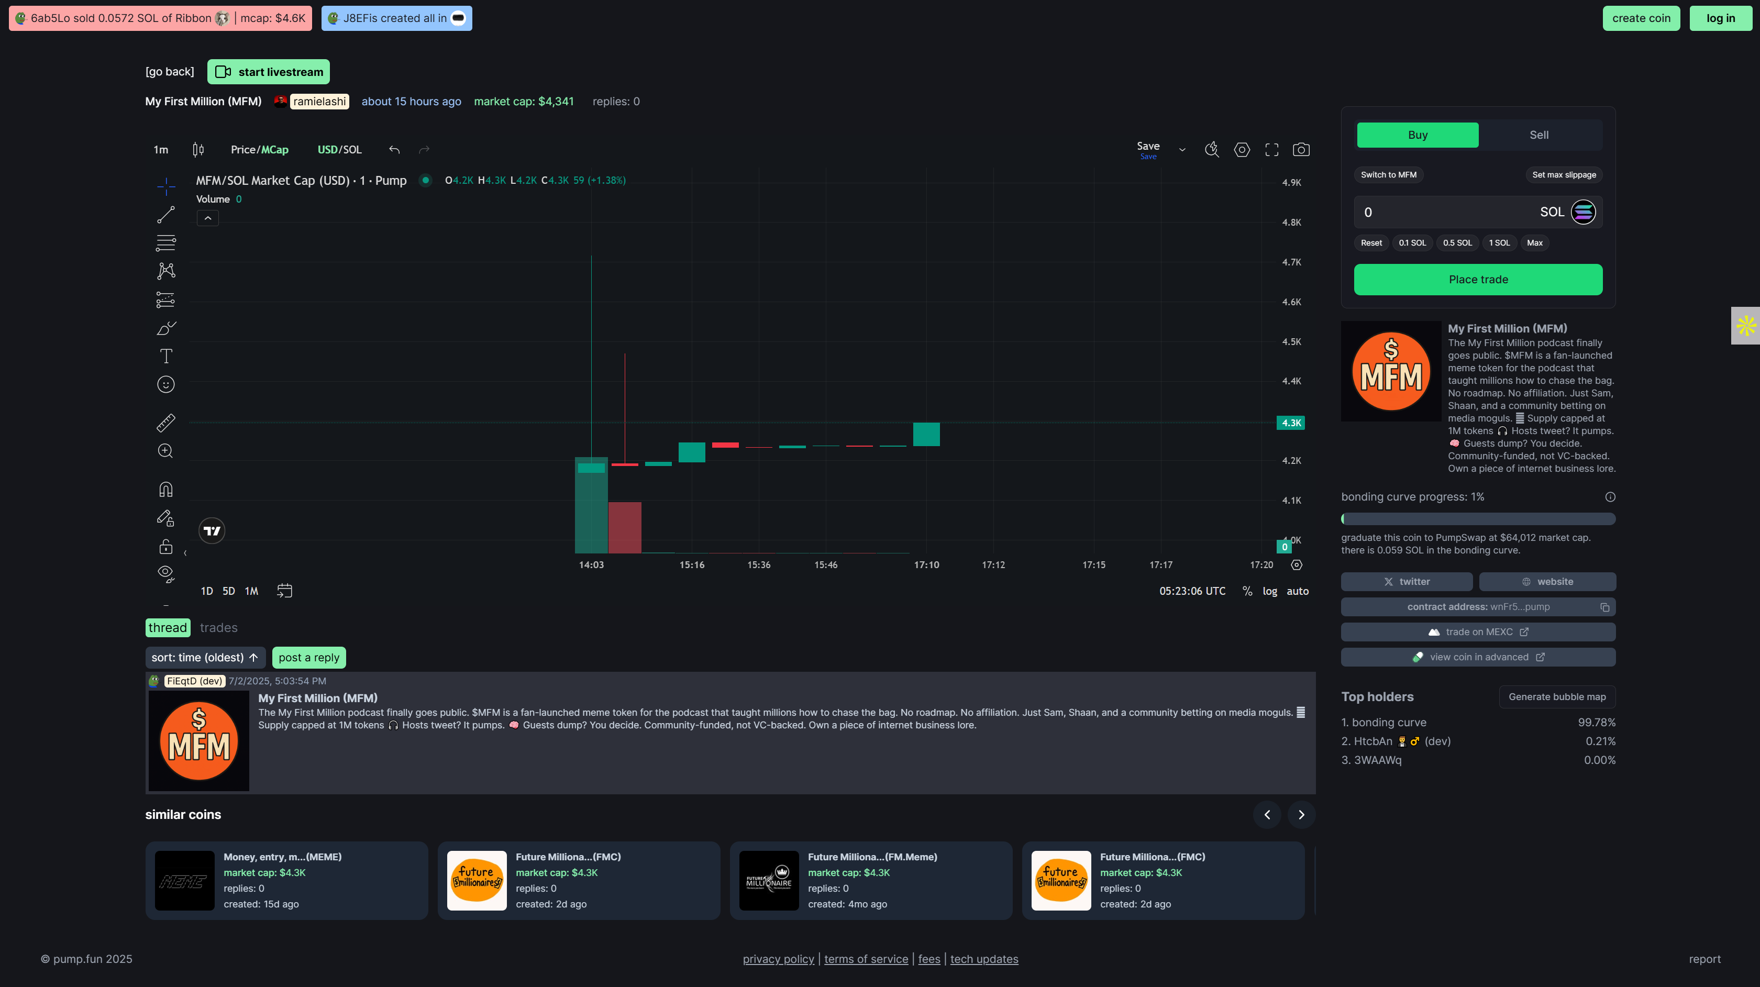
Task: Show previous similar coins with left arrow
Action: coord(1267,815)
